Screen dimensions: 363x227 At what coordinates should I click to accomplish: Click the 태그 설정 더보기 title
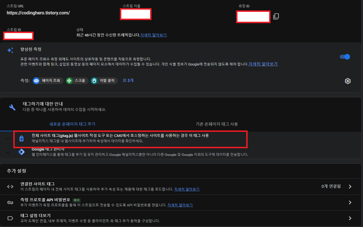pyautogui.click(x=36, y=216)
